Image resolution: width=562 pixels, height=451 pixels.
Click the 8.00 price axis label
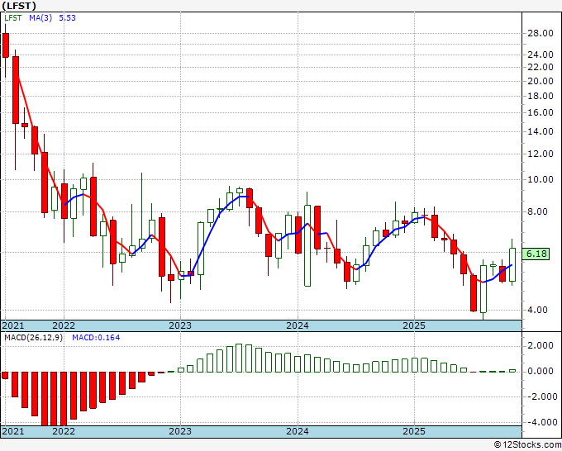tap(538, 211)
